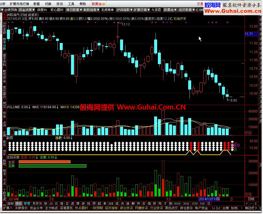Open the 敢死资金 side tab
This screenshot has height=214, width=263.
(x=4, y=76)
